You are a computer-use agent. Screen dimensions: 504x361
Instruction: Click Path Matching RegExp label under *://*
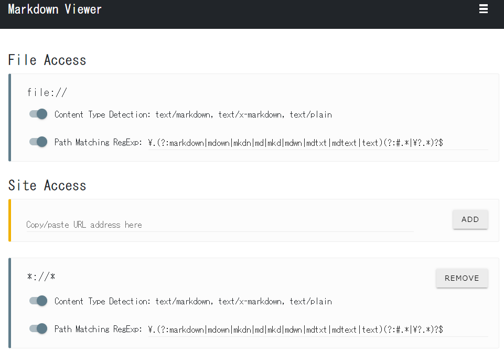point(98,330)
